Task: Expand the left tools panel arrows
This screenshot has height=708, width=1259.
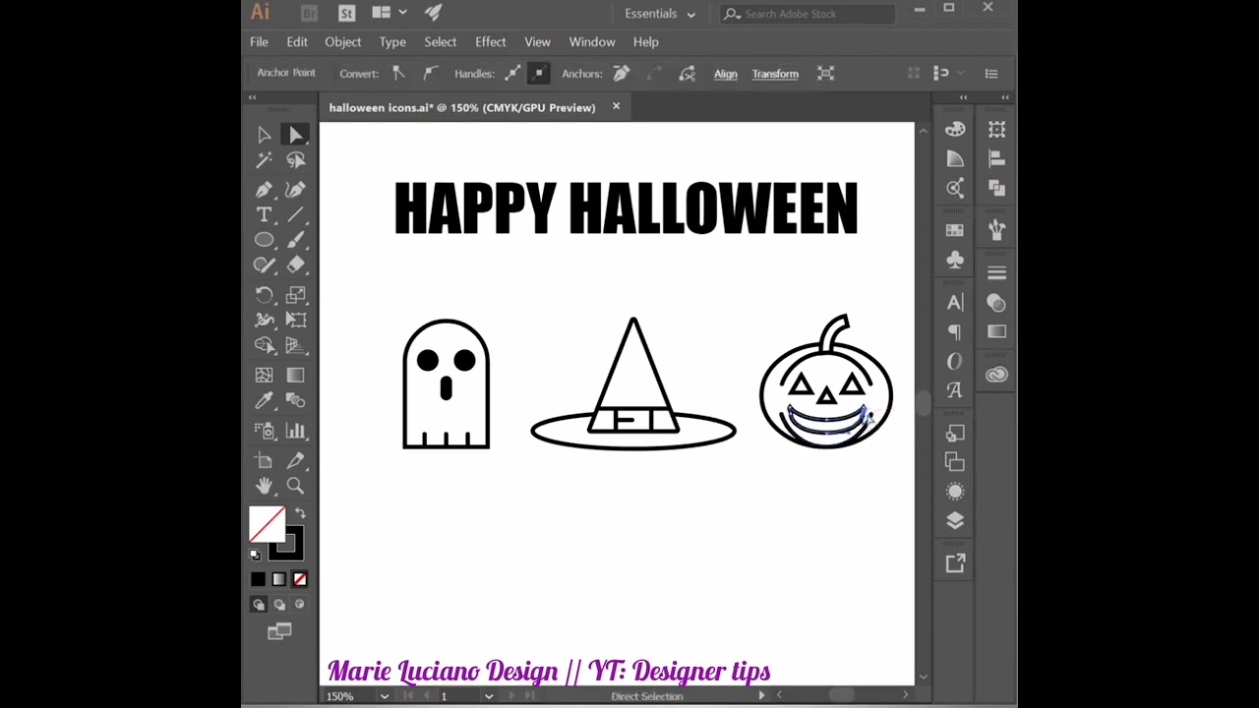Action: 252,97
